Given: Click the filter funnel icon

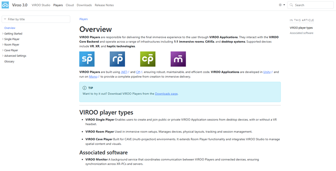Looking at the screenshot, I should [5, 19].
